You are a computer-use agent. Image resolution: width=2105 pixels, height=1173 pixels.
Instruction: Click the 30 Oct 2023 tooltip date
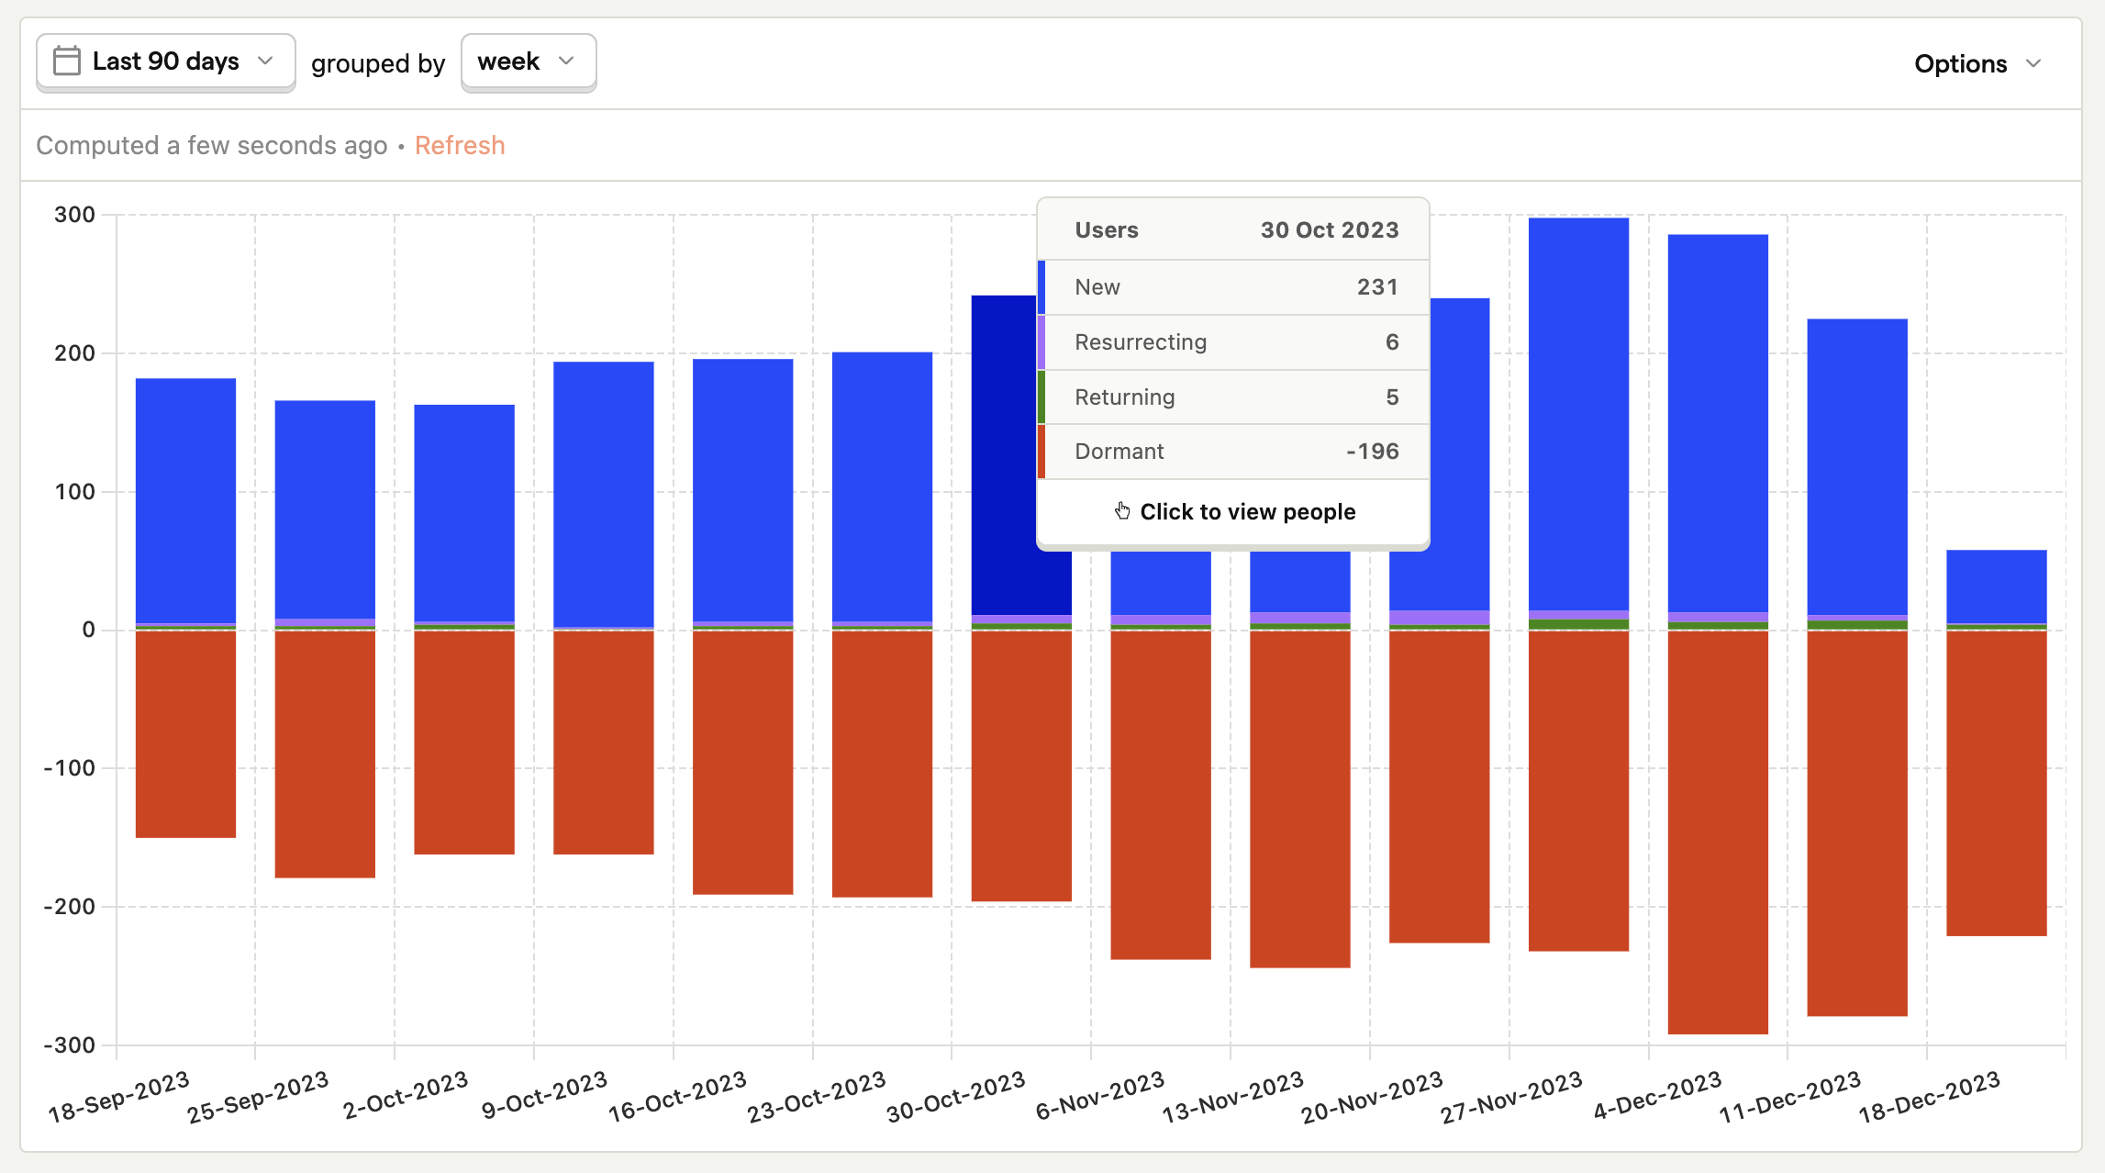[x=1330, y=229]
